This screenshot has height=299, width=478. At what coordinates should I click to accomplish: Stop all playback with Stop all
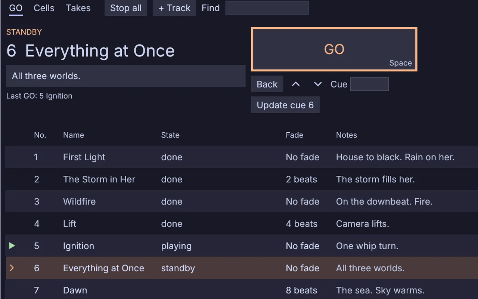click(x=126, y=8)
